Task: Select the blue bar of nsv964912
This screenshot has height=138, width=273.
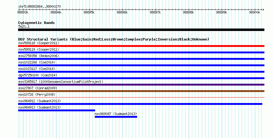Action: 140,104
